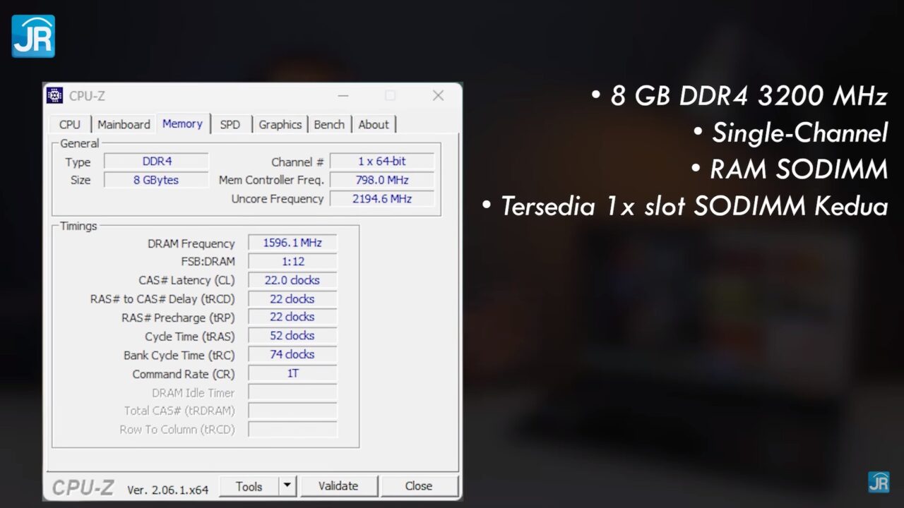Click the "DRAM Frequency" label
904x508 pixels.
click(x=191, y=243)
